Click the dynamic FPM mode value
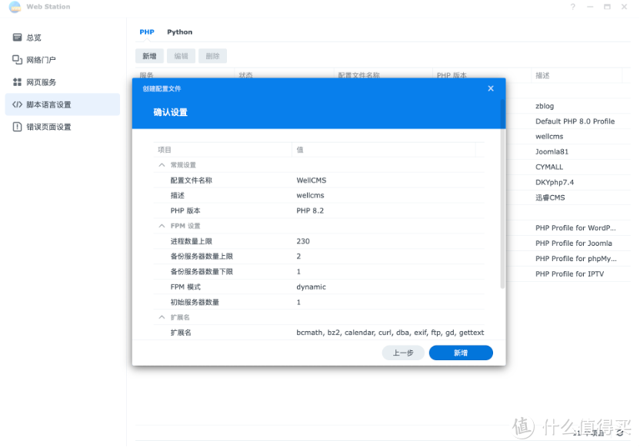Screen dimensions: 640x447 (311, 286)
